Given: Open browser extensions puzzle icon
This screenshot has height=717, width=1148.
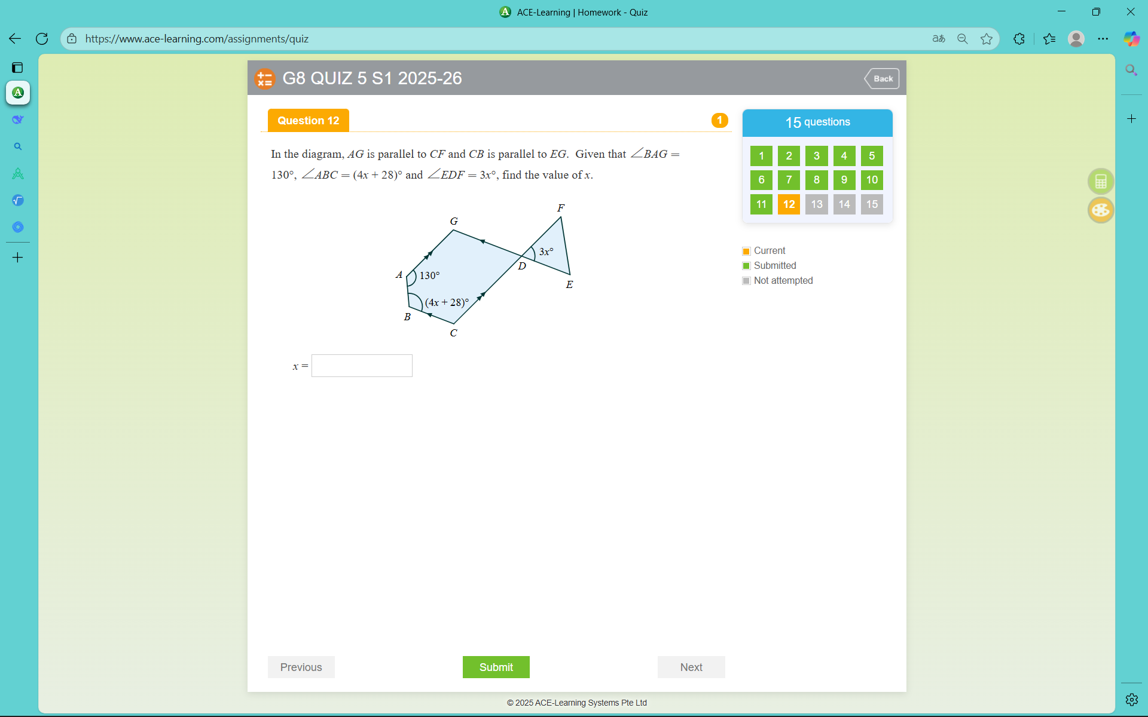Looking at the screenshot, I should pyautogui.click(x=1019, y=39).
